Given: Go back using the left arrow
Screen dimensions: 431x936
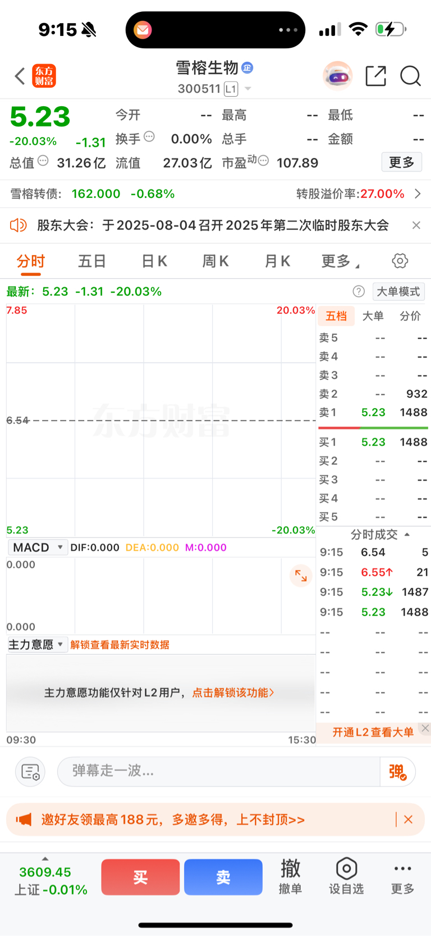Looking at the screenshot, I should 20,76.
